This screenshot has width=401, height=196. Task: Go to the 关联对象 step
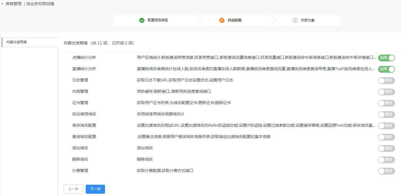point(308,20)
